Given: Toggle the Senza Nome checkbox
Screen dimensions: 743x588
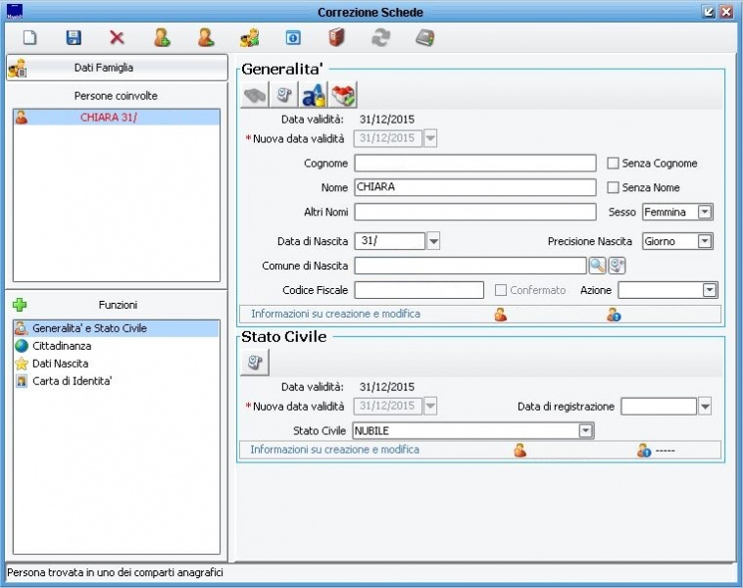Looking at the screenshot, I should [613, 187].
